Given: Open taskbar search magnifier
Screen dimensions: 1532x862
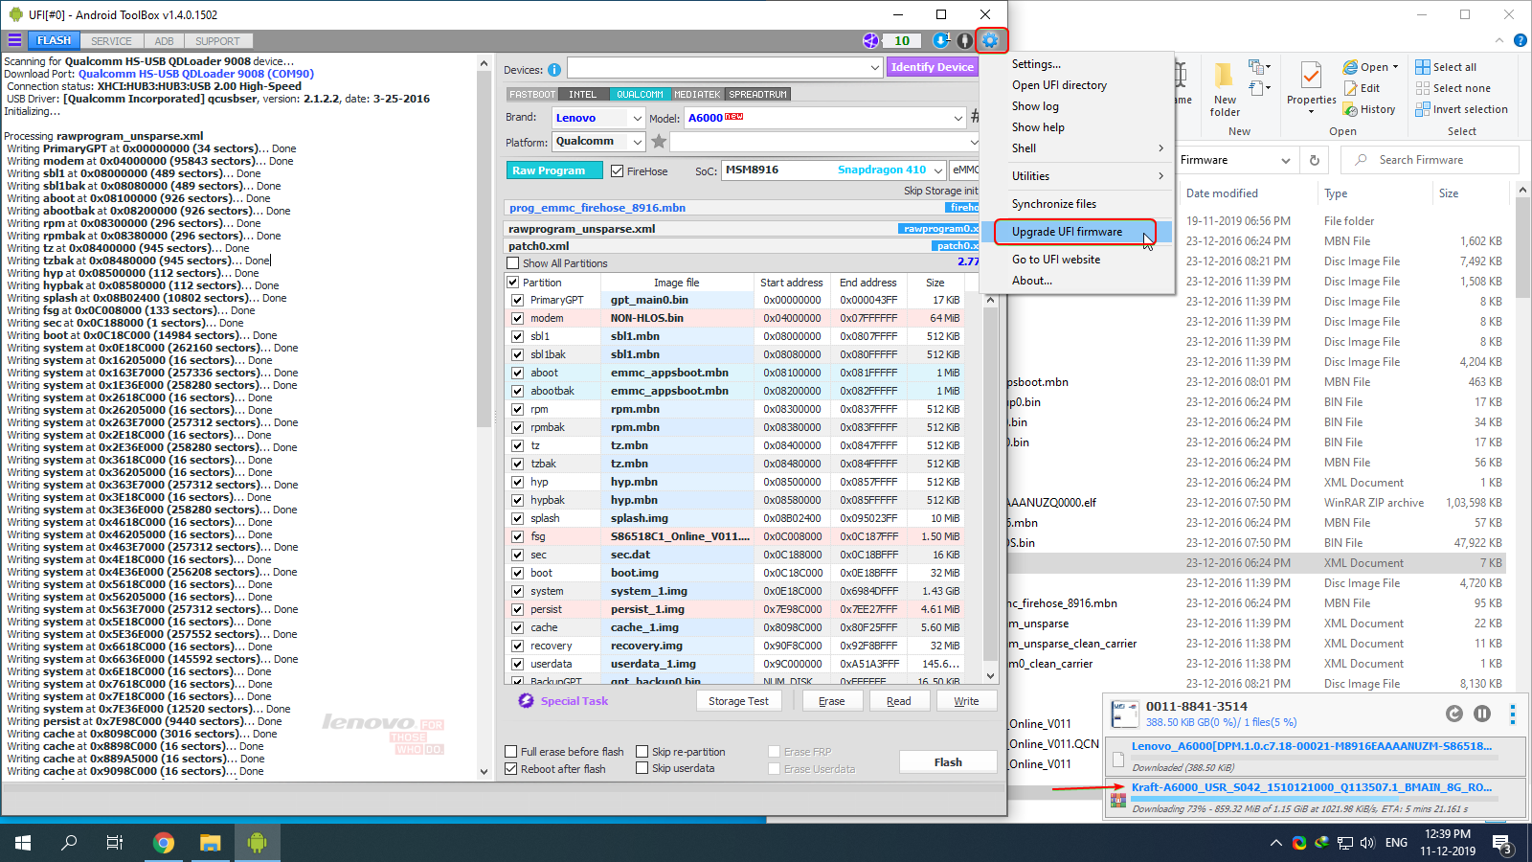Looking at the screenshot, I should pyautogui.click(x=69, y=843).
